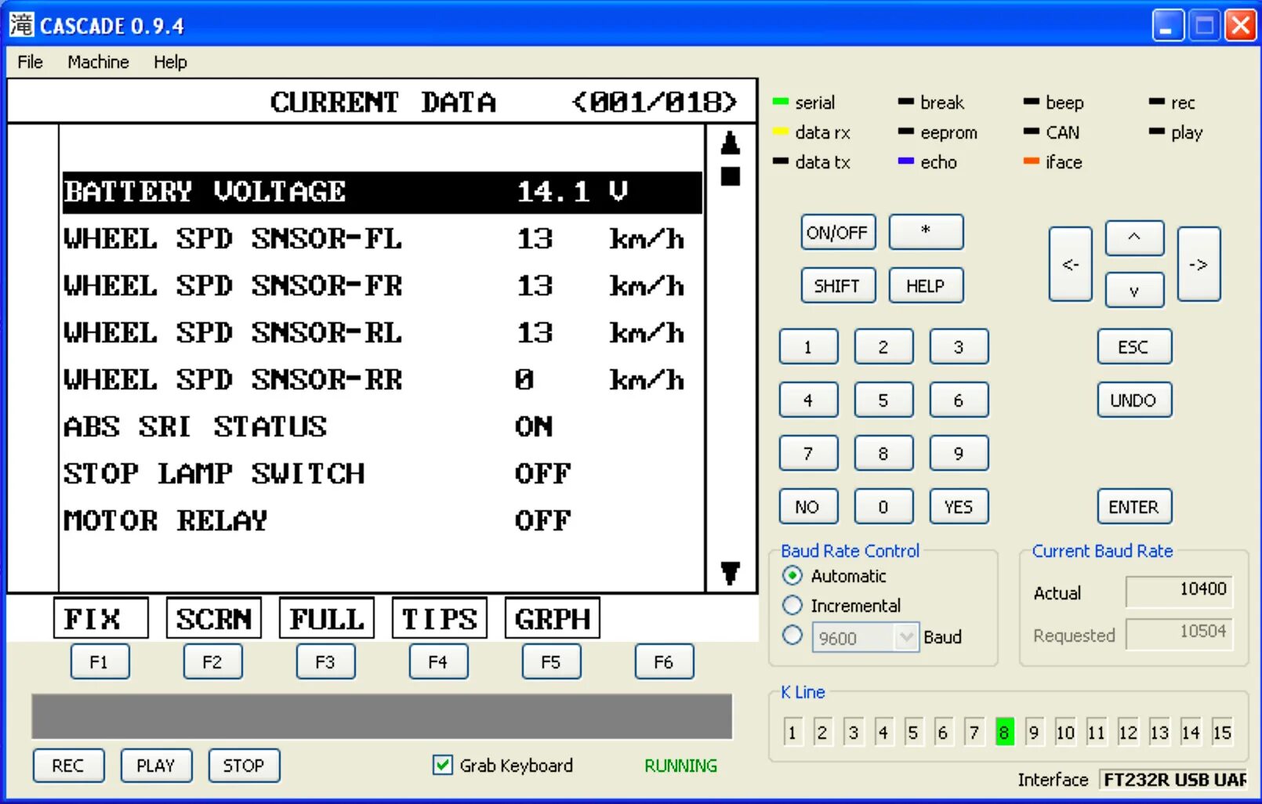Click the SHIFT key button
1262x804 pixels.
838,285
